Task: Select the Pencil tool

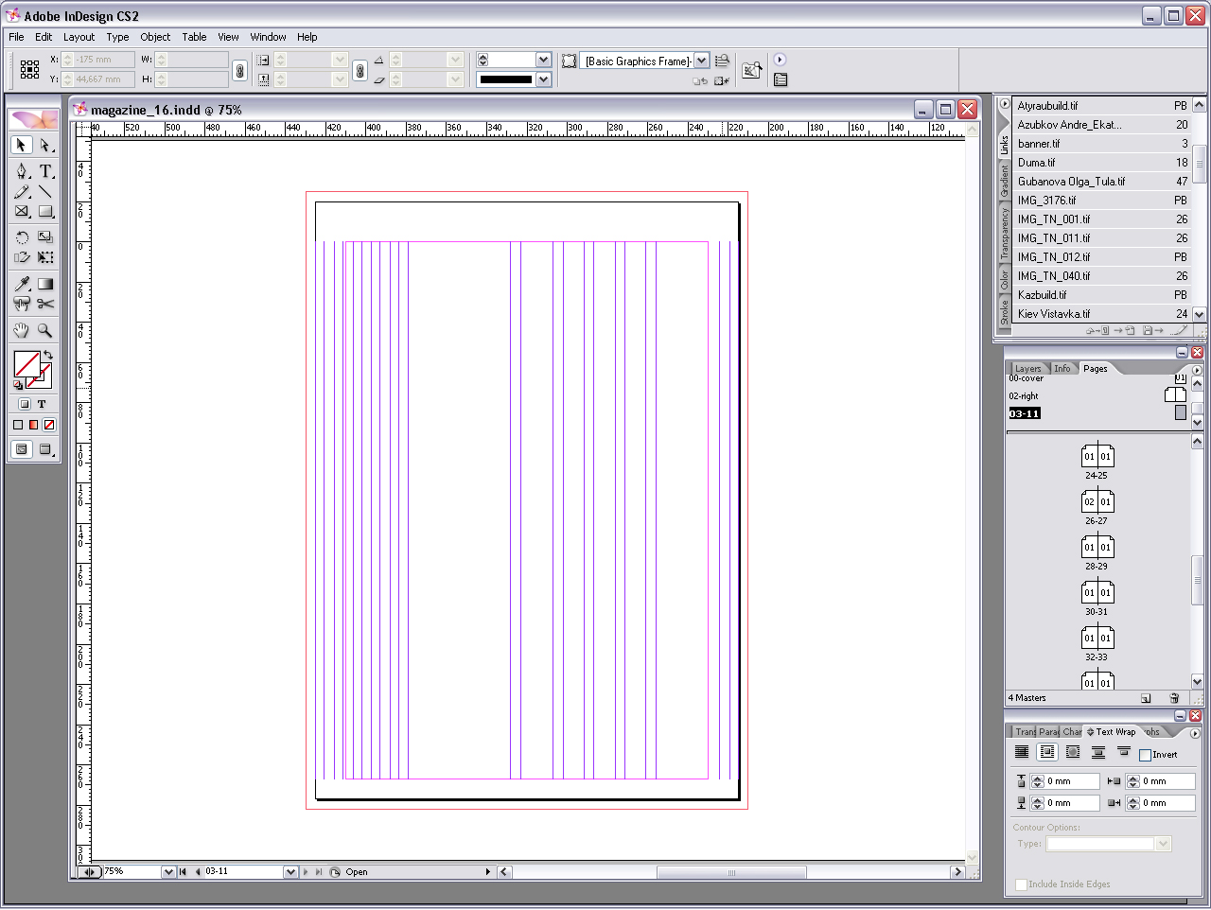Action: (22, 192)
